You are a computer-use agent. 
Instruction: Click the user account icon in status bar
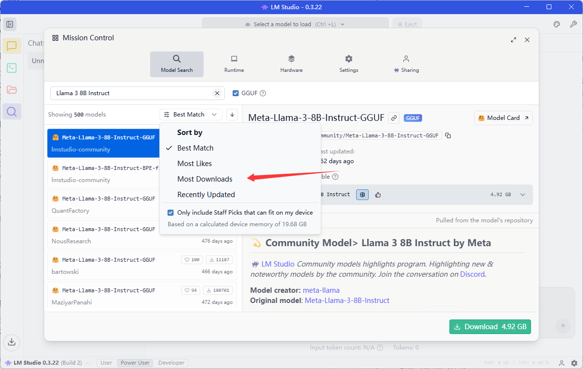click(x=562, y=363)
